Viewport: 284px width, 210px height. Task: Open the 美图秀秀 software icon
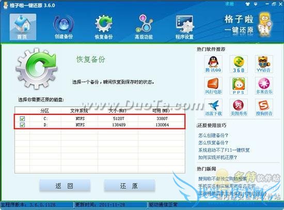tap(239, 108)
